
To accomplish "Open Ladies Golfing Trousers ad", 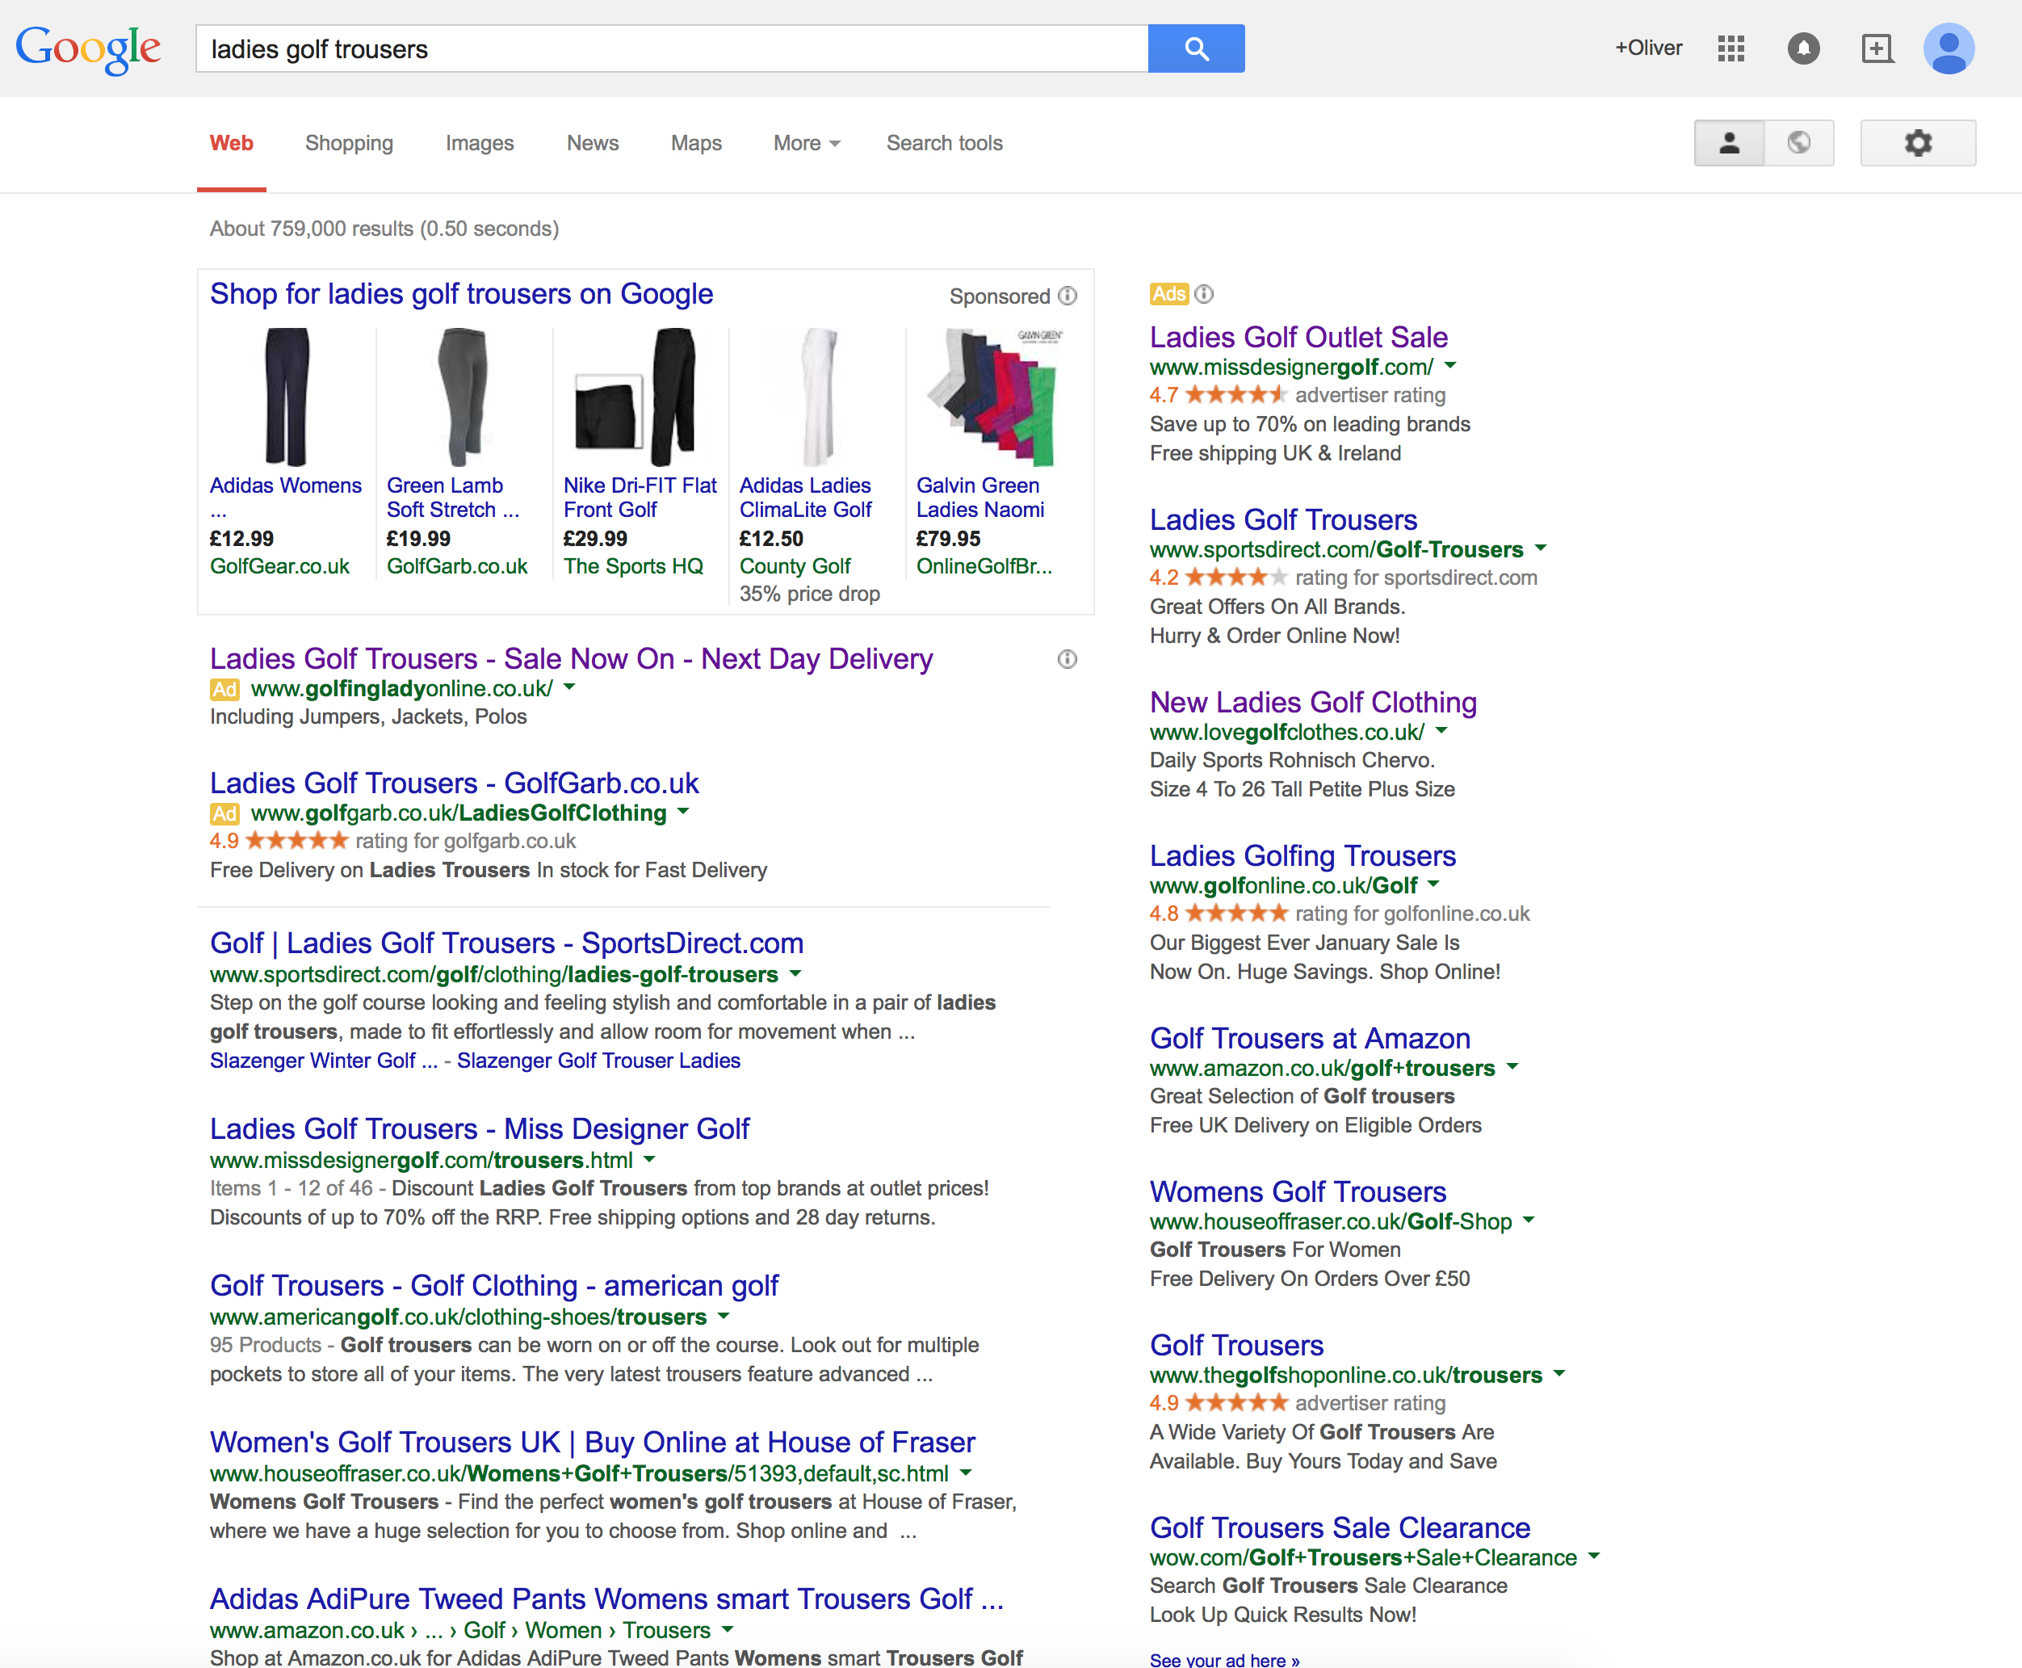I will [1303, 856].
